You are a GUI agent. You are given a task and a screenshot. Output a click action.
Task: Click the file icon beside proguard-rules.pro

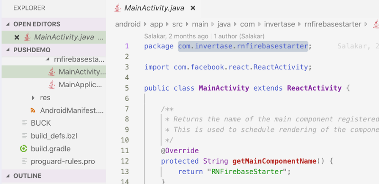[25, 161]
